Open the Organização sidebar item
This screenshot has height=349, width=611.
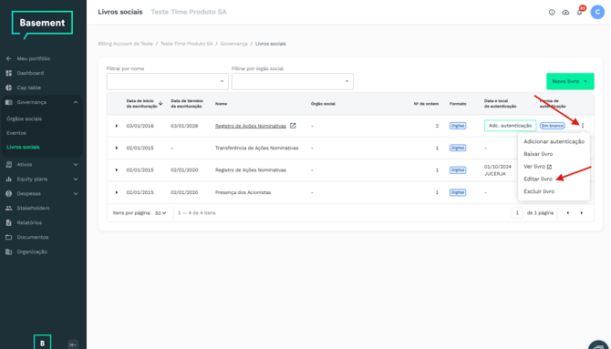[x=26, y=251]
